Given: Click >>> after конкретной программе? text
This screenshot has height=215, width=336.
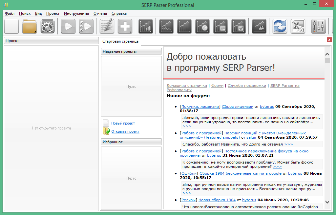Looking at the screenshot, I should coord(277,166).
